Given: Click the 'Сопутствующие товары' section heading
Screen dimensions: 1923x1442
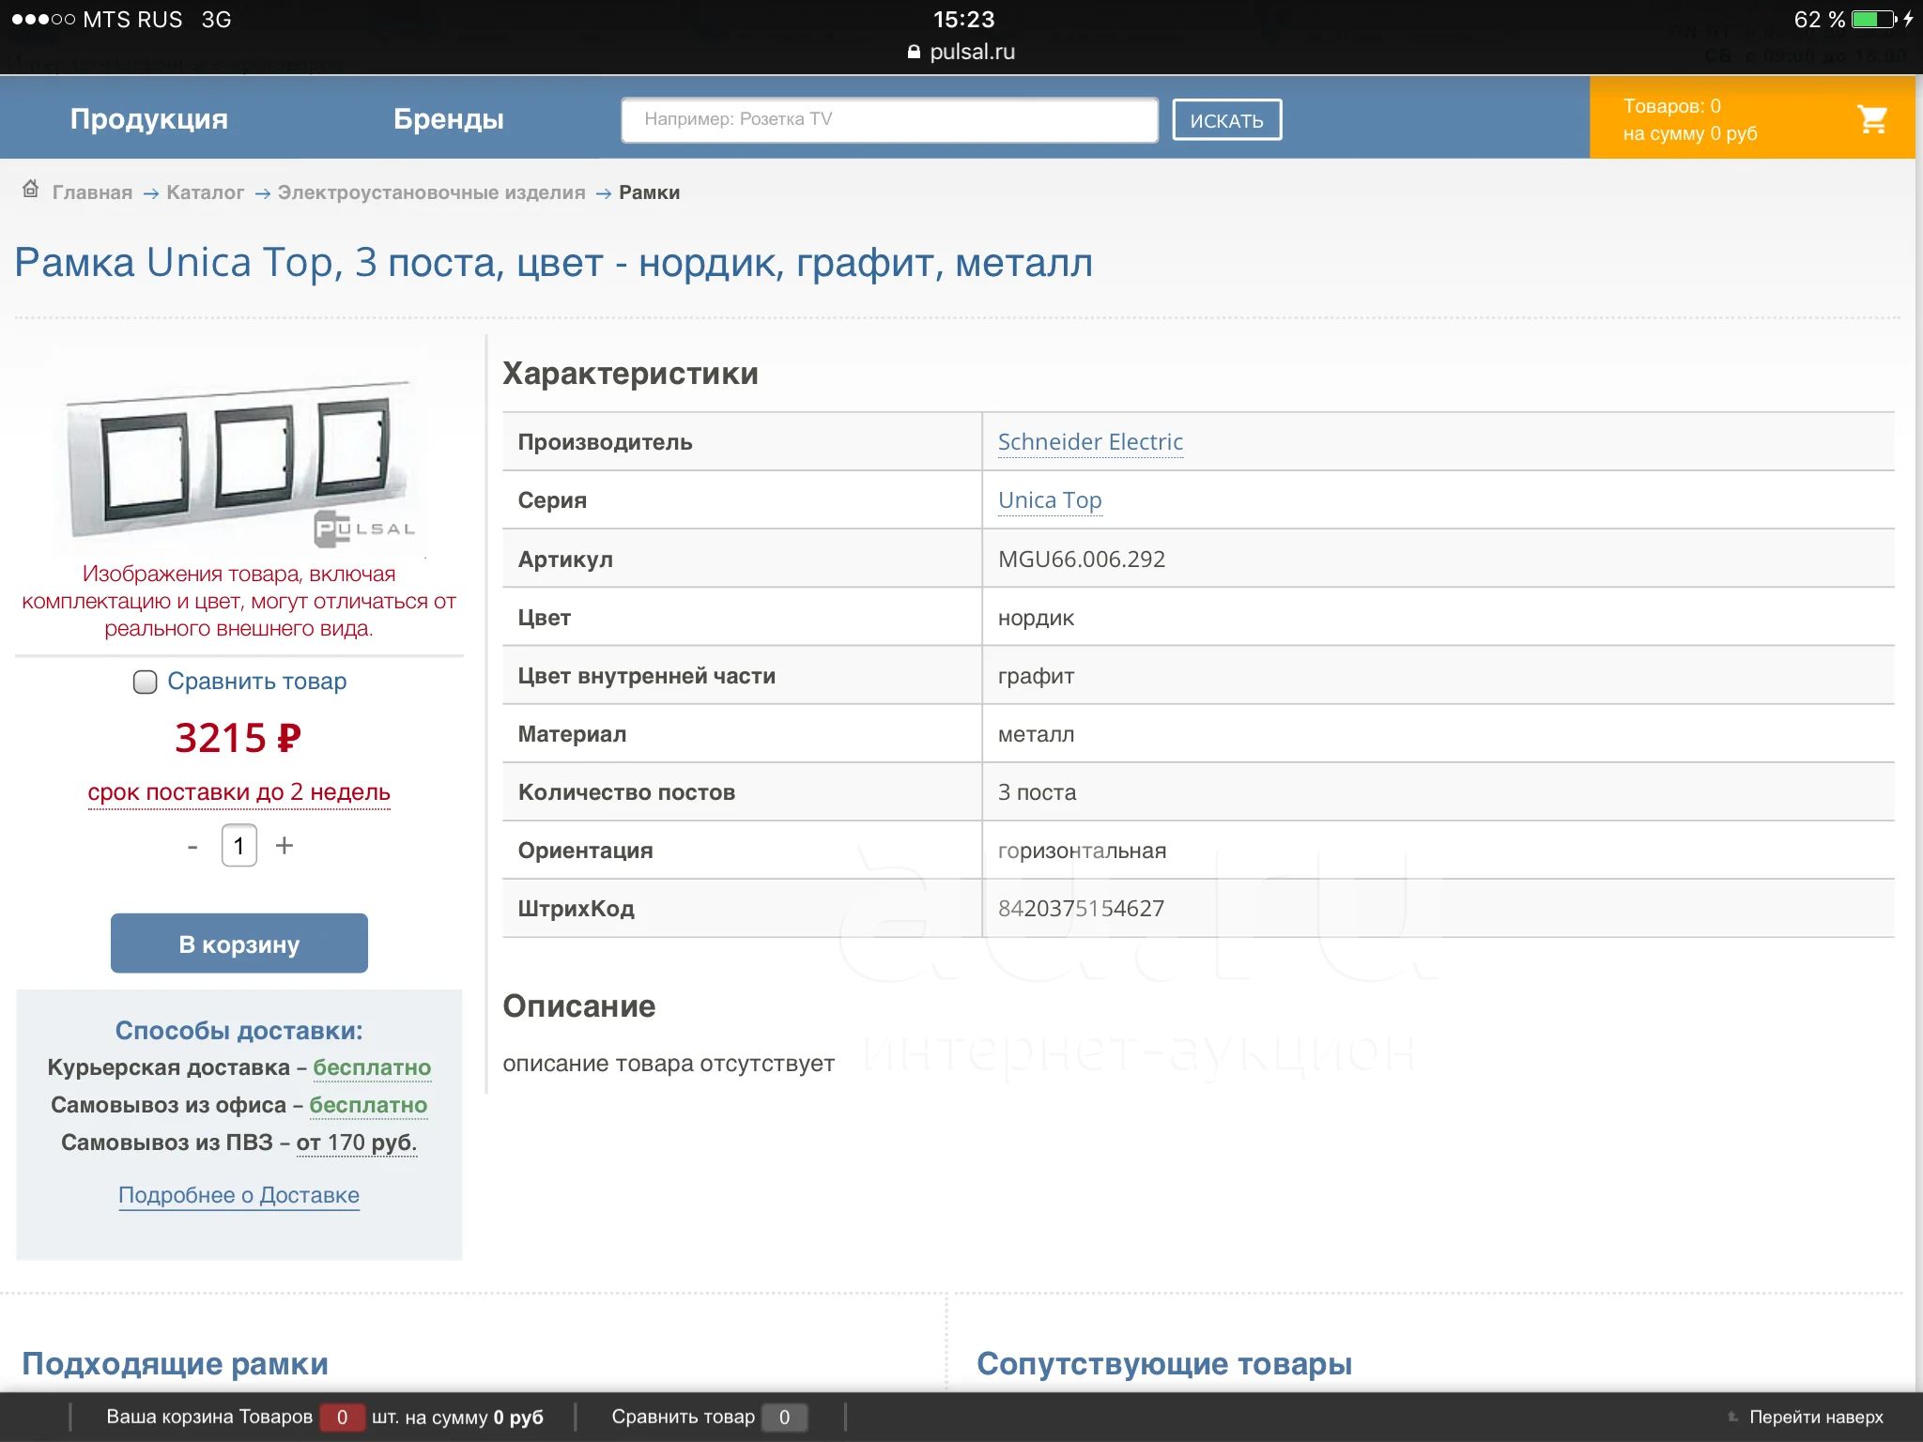Looking at the screenshot, I should click(1164, 1363).
